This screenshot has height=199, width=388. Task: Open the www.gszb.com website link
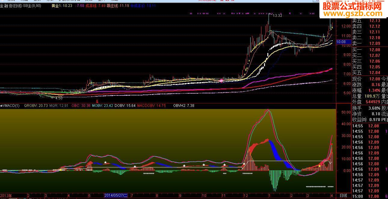pyautogui.click(x=353, y=14)
